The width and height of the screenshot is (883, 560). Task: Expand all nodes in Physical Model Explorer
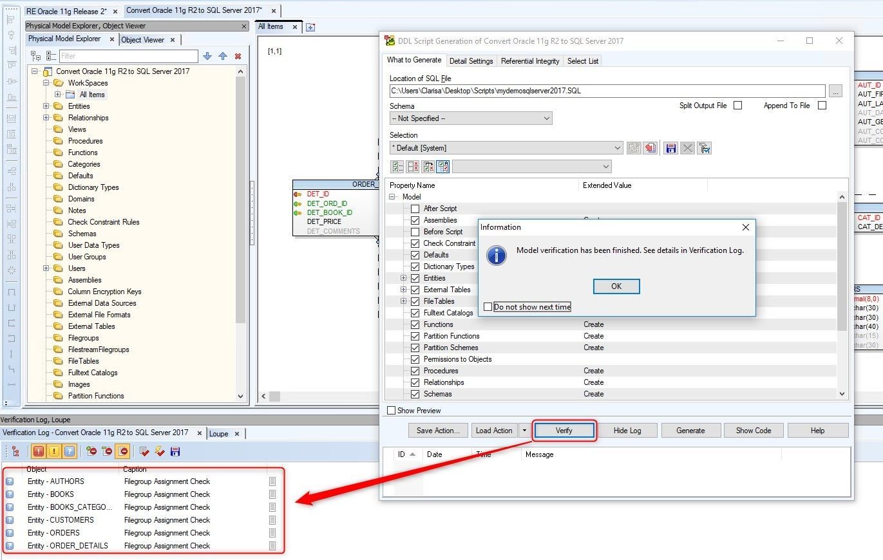pos(52,56)
